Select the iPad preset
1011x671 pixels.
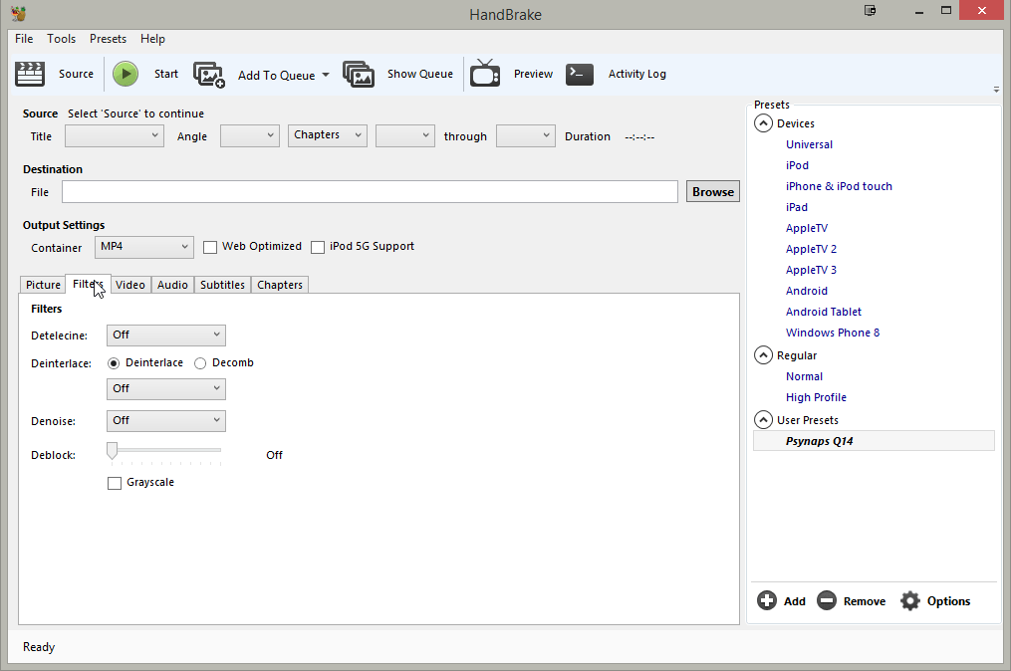coord(796,207)
